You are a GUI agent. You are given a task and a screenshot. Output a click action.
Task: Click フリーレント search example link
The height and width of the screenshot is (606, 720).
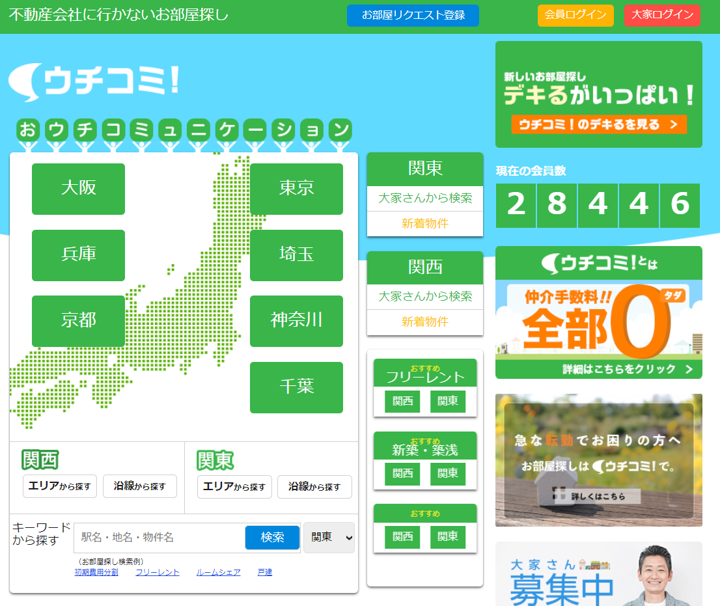(x=158, y=573)
